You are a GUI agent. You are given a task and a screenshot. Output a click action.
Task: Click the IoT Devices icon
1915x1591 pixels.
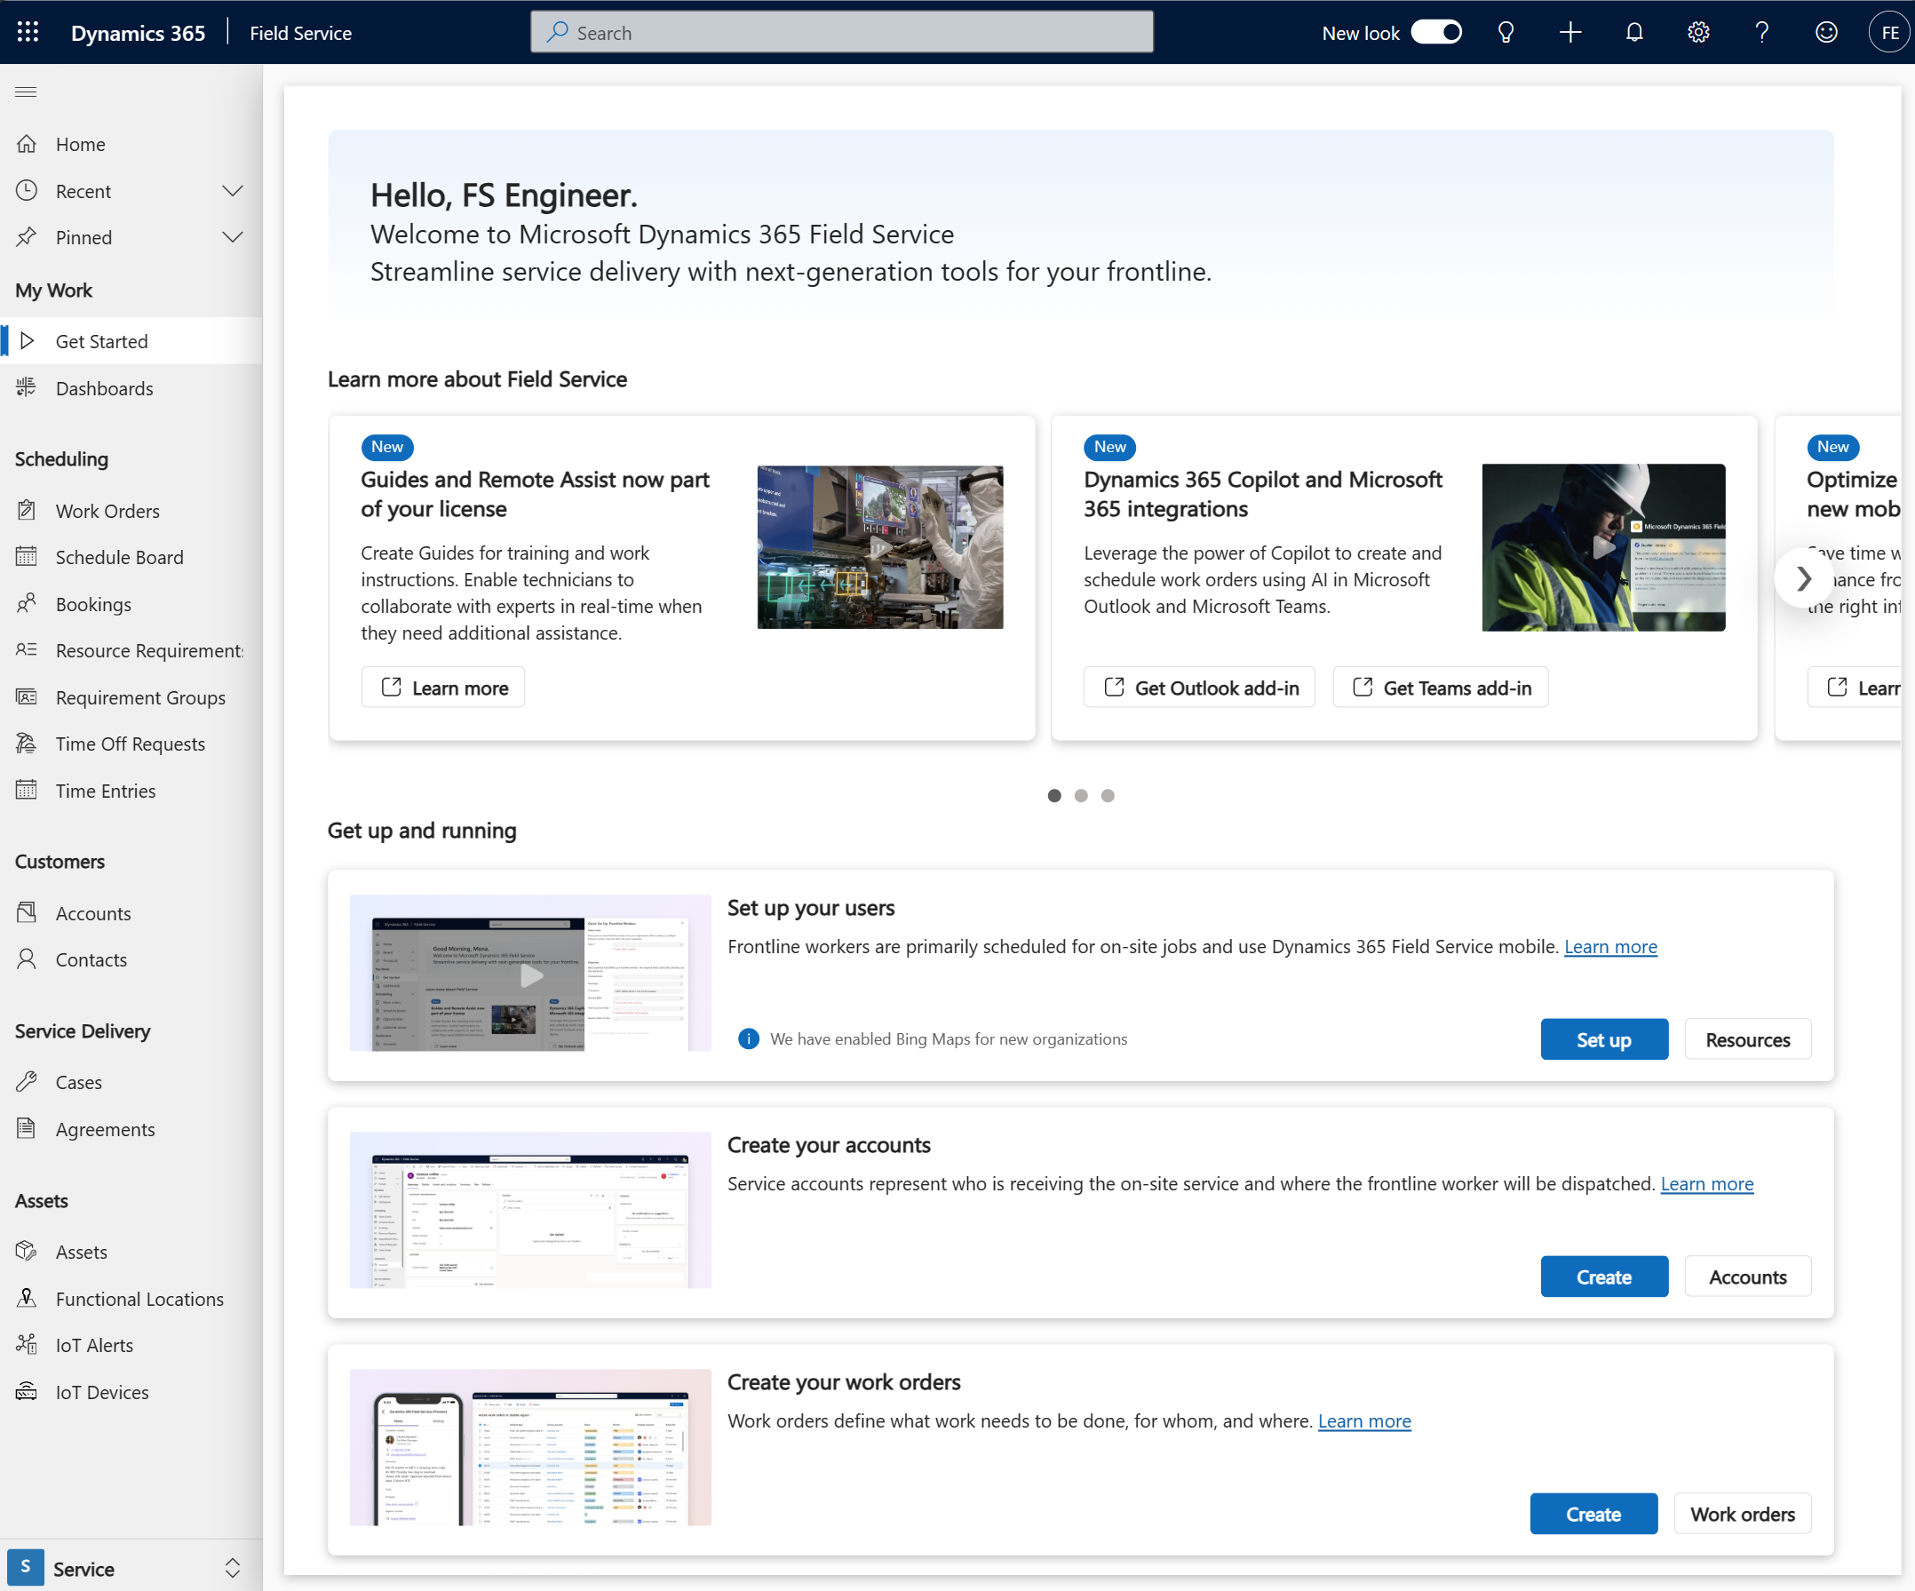point(28,1390)
